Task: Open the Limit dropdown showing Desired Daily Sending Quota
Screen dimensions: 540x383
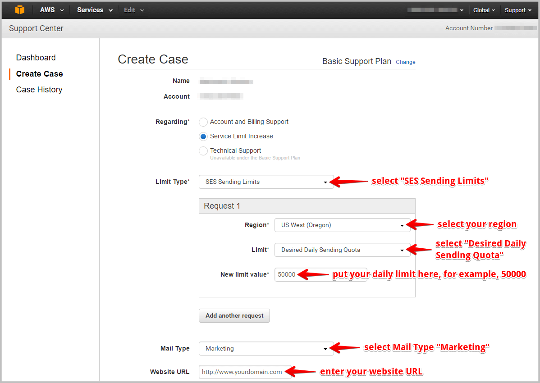Action: coord(342,250)
